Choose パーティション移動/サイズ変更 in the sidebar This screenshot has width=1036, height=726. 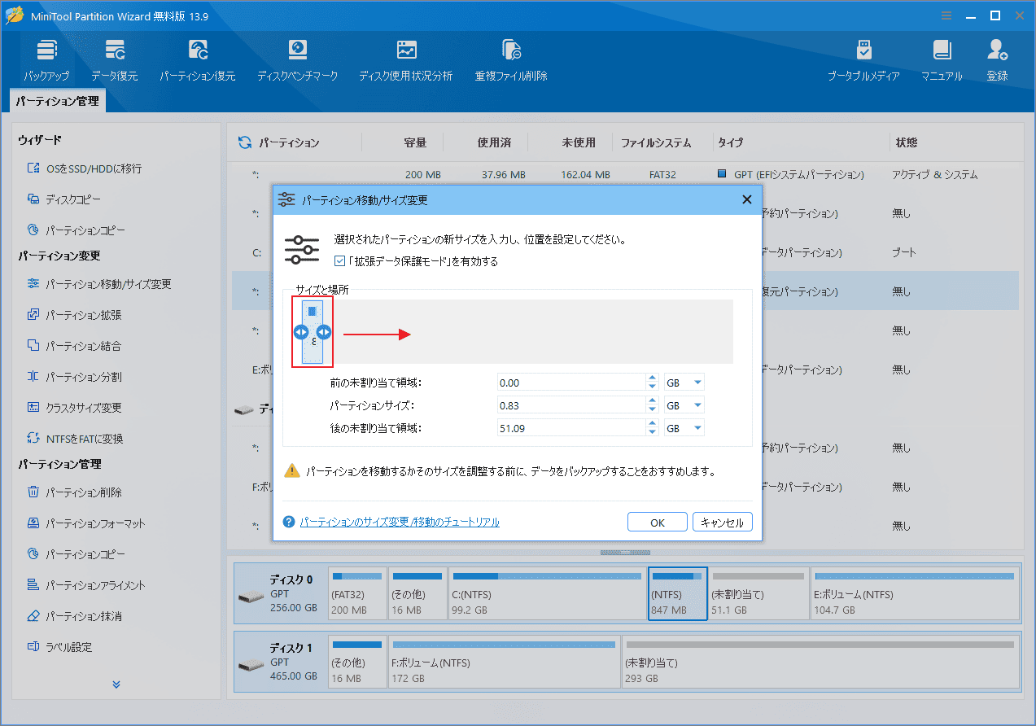coord(98,284)
